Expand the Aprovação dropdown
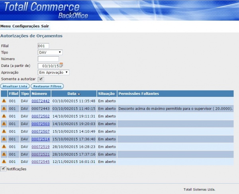Image resolution: width=239 pixels, height=194 pixels. [53, 73]
